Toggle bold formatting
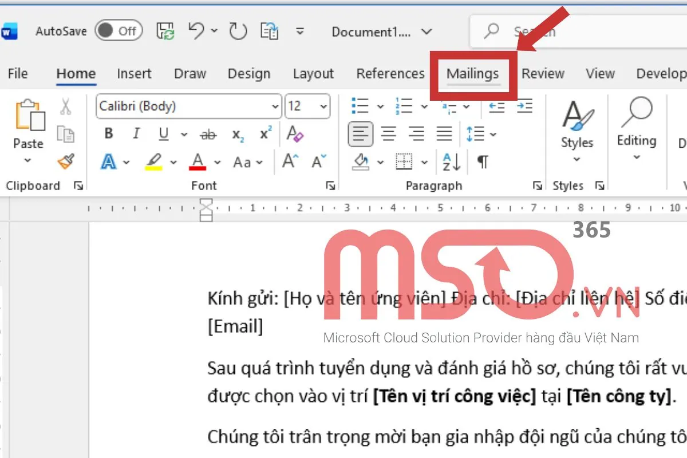The height and width of the screenshot is (458, 687). coord(108,134)
